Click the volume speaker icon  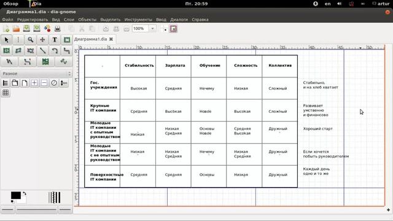click(x=339, y=4)
